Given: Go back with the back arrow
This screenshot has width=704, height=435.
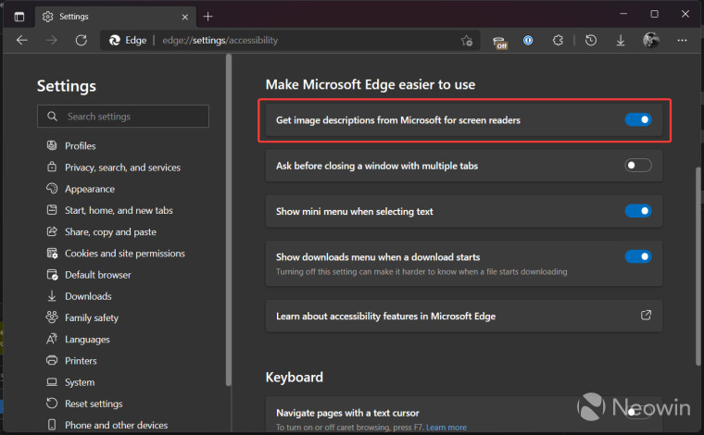Looking at the screenshot, I should click(22, 41).
